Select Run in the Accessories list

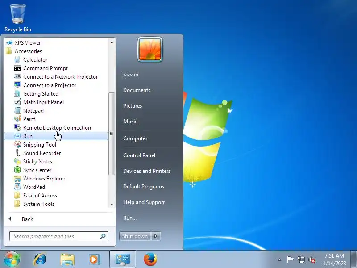(x=56, y=136)
